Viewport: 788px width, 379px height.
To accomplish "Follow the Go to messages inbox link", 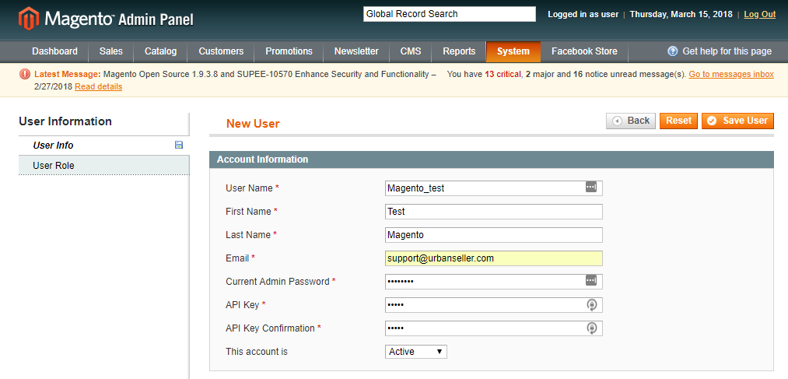I will click(730, 75).
